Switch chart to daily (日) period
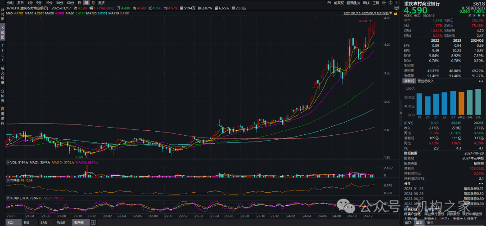Viewport: 486px width, 226px height. click(80, 3)
